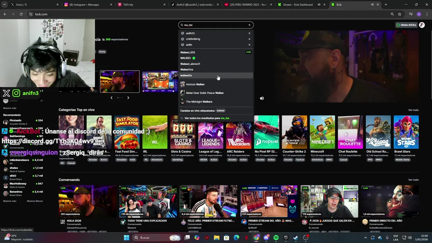The height and width of the screenshot is (243, 432).
Task: Click Obtén KICKs button
Action: 406,25
